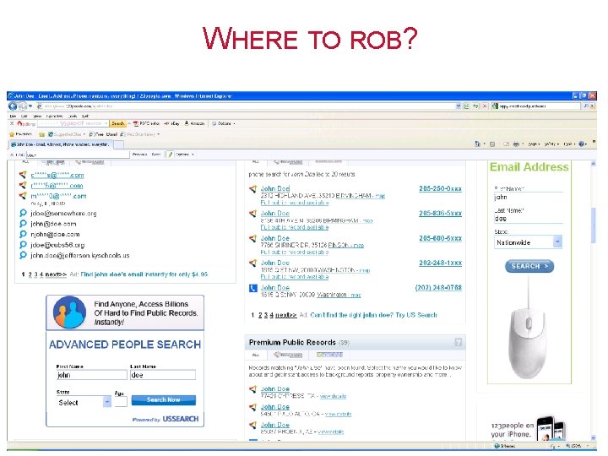Close the pdforge toolbar with its X
Viewport: 608px width, 456px height.
[12, 123]
